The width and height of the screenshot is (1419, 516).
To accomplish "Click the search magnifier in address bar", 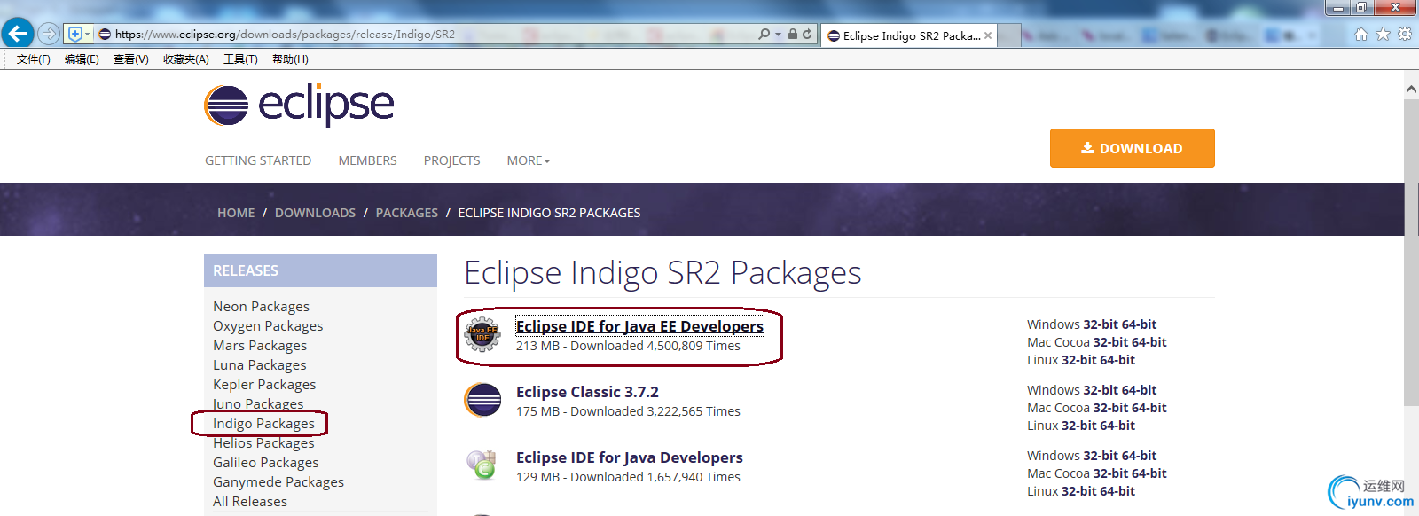I will click(x=764, y=34).
